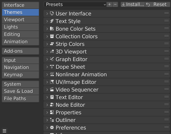Expand the Collection Colors chevron
The width and height of the screenshot is (171, 134).
47,36
